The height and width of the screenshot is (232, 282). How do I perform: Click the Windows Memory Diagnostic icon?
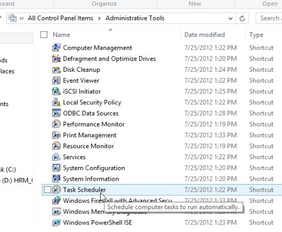coord(56,211)
